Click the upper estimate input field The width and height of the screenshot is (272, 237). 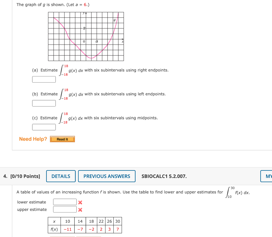(65, 209)
